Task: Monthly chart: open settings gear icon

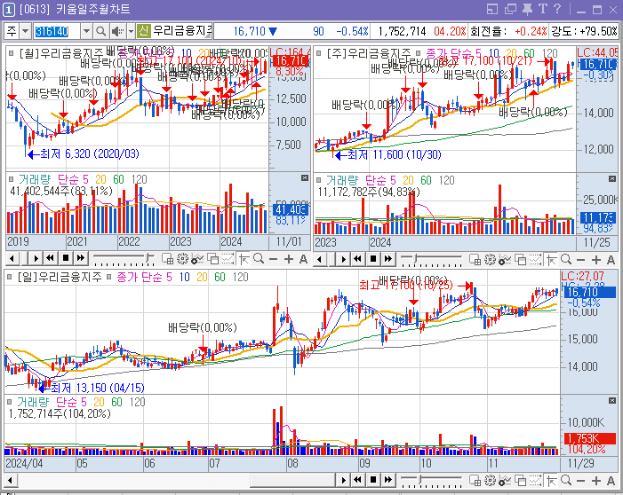Action: [x=182, y=259]
